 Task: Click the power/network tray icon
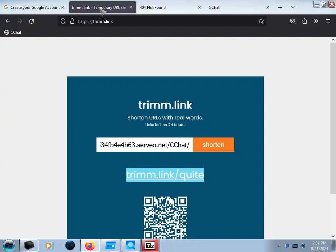pyautogui.click(x=303, y=246)
